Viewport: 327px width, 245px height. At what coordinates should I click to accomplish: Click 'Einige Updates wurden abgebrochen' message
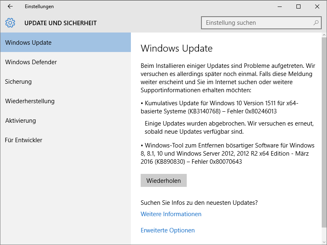[229, 128]
